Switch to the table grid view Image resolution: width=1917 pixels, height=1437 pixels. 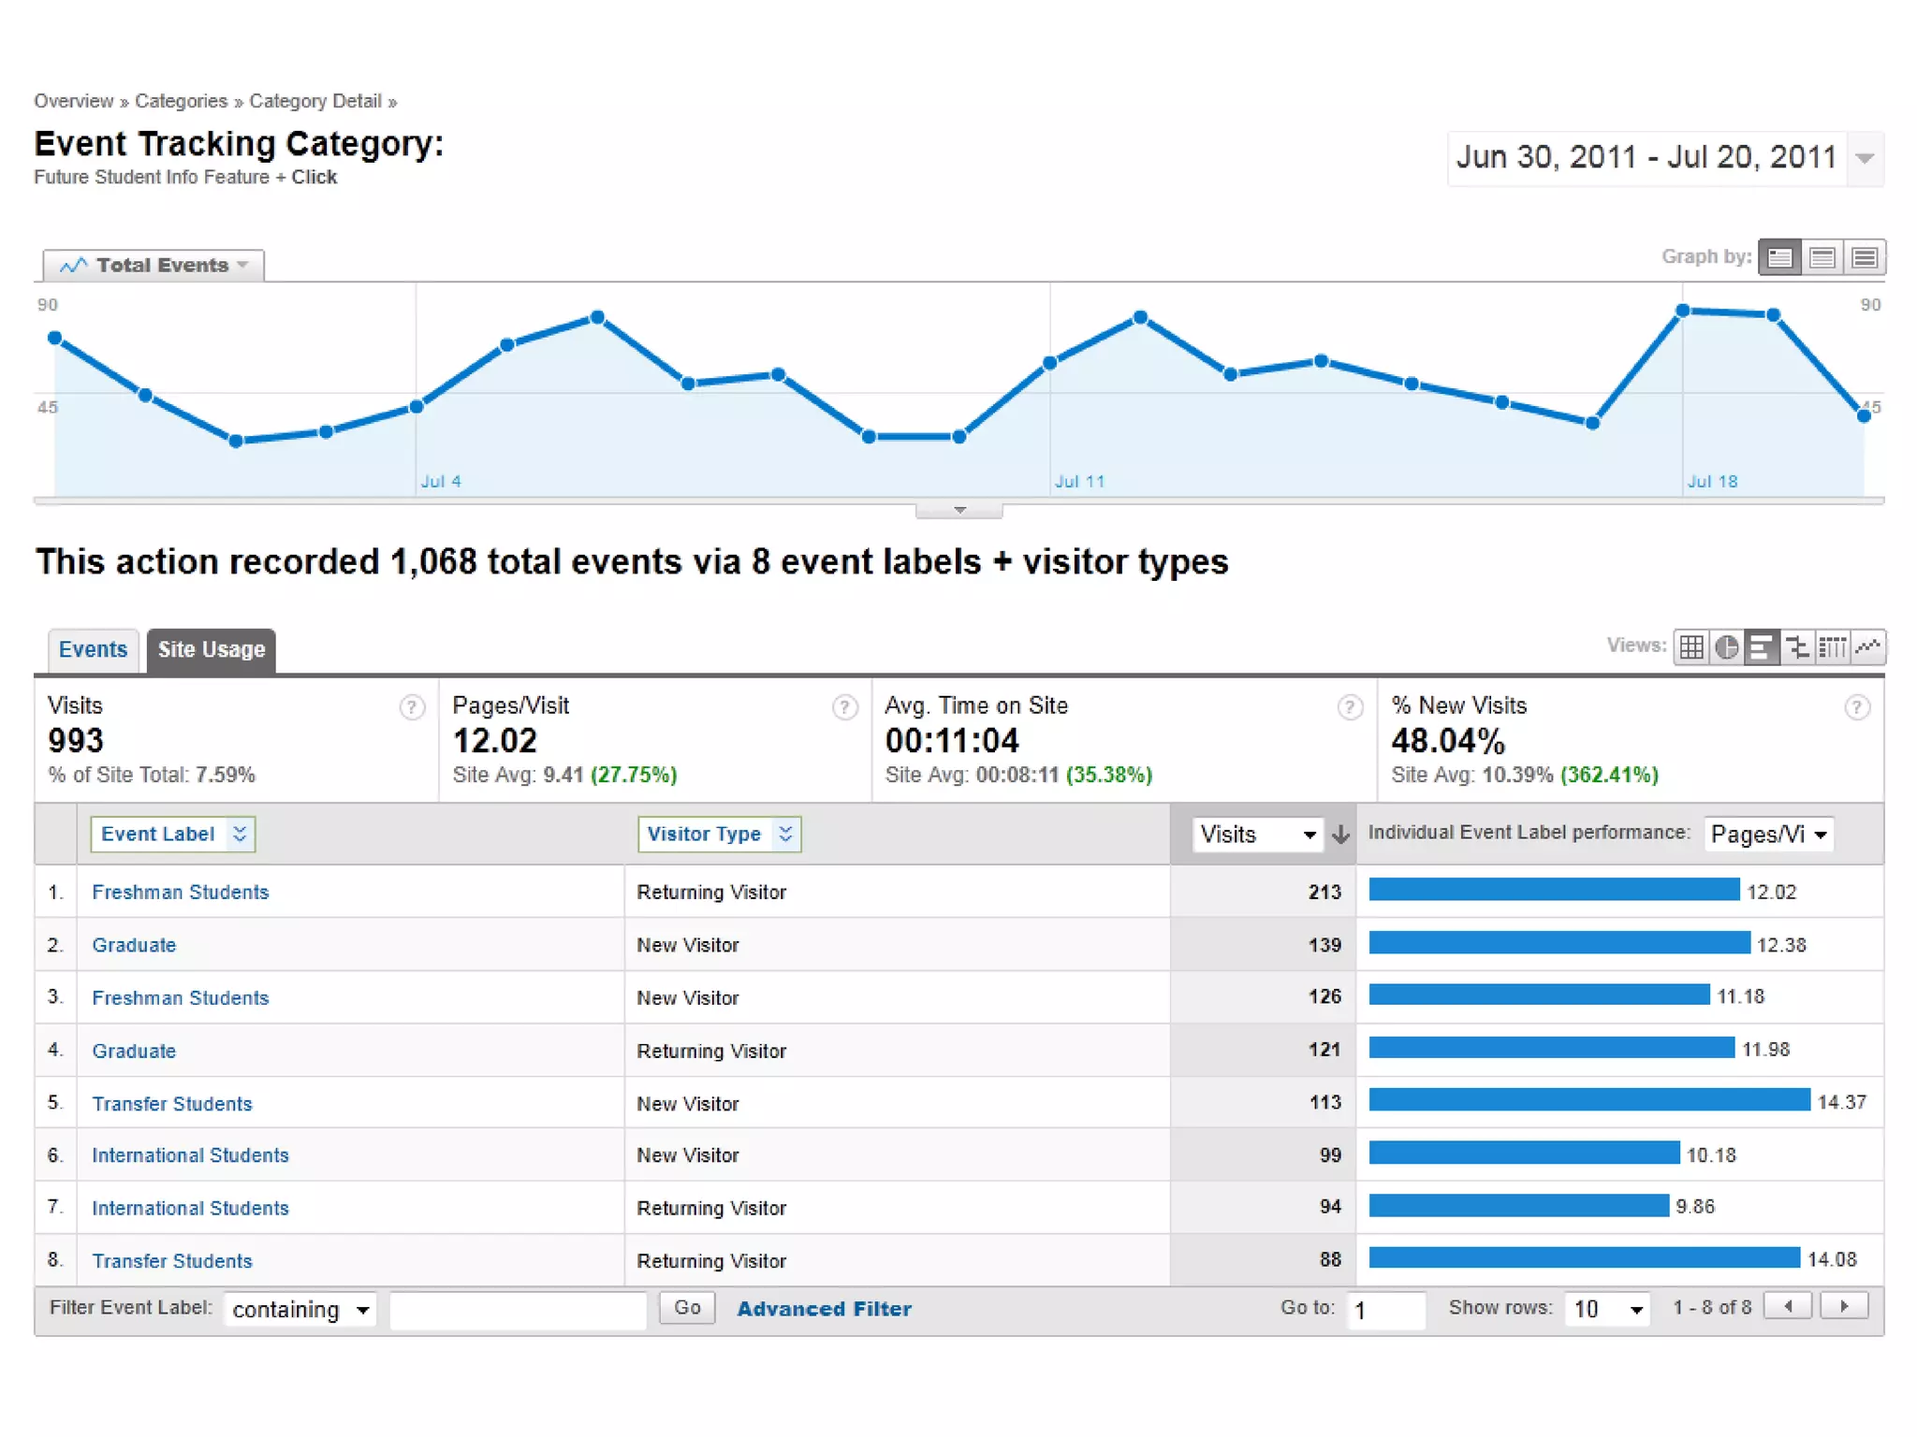1690,647
